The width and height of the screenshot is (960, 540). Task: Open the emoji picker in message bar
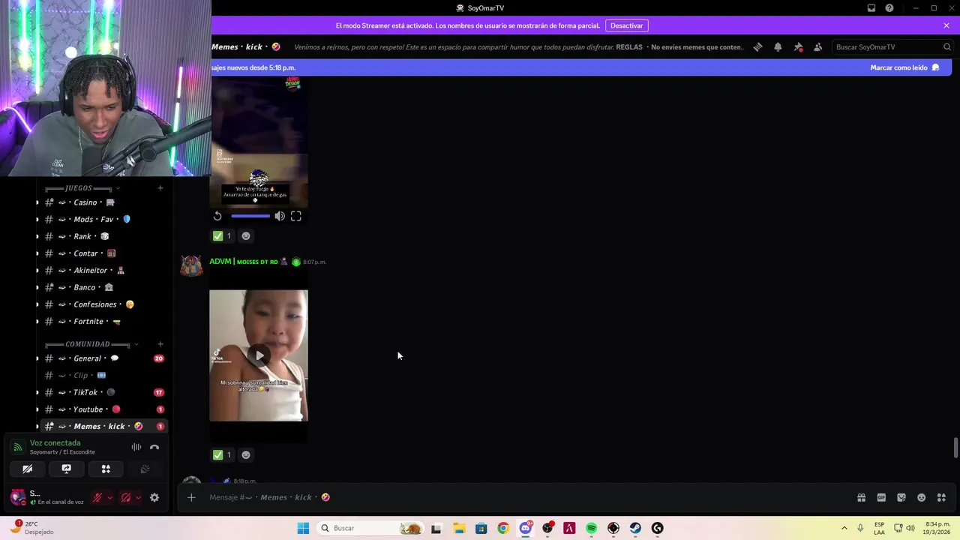(x=921, y=497)
